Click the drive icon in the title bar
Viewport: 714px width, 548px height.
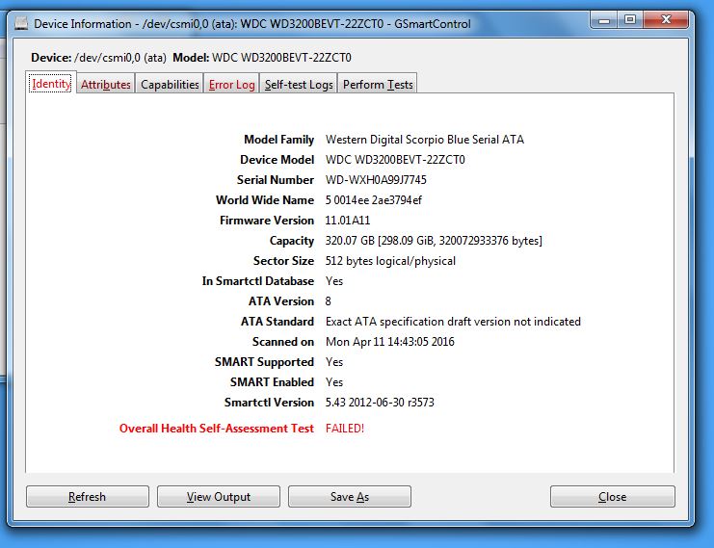[x=21, y=23]
